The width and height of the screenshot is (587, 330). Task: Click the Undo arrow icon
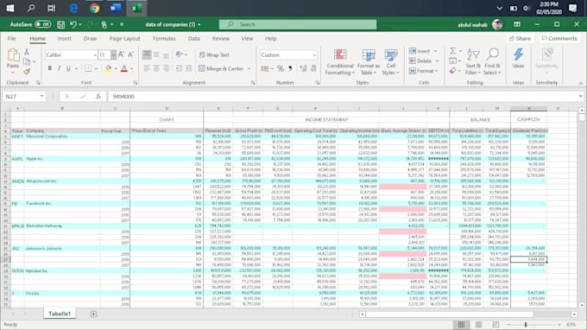pyautogui.click(x=73, y=25)
